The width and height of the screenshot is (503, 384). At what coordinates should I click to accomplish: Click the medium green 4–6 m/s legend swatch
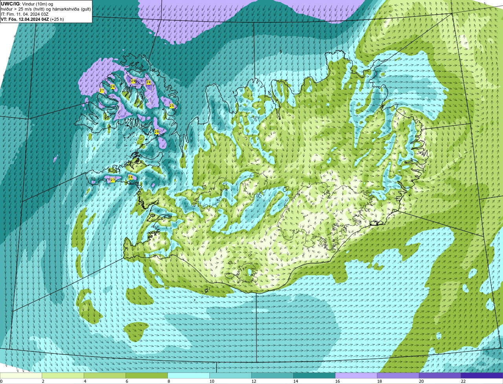105,375
